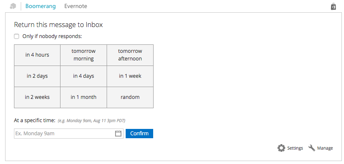
Task: Pick the 'in 2 weeks' option
Action: (37, 97)
